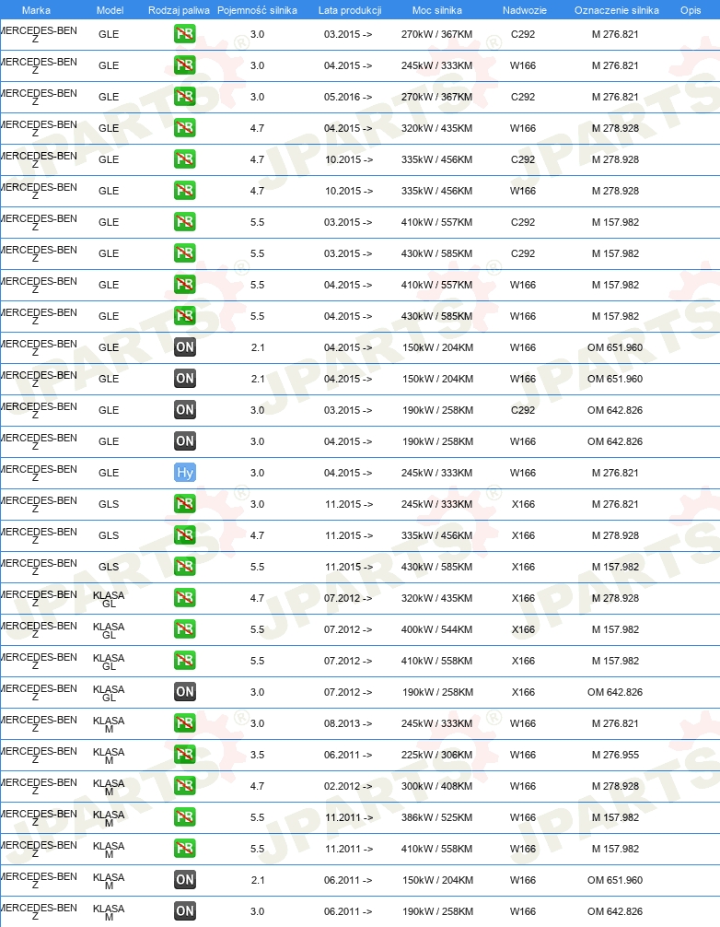This screenshot has width=720, height=927.
Task: Click C292 body cell in GLE 05.2016 row
Action: 523,97
